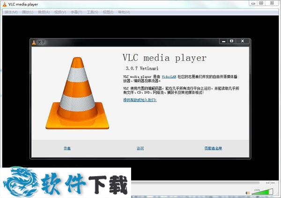Click the remaining time display

pos(270,183)
